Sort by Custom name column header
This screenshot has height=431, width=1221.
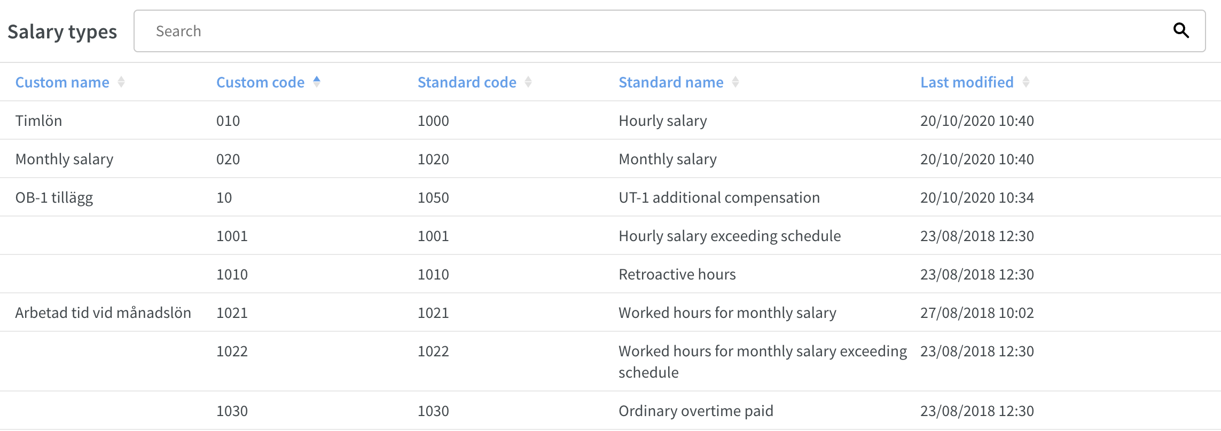(x=62, y=82)
